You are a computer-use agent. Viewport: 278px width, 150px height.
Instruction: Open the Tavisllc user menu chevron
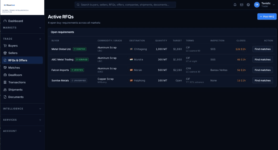point(274,5)
